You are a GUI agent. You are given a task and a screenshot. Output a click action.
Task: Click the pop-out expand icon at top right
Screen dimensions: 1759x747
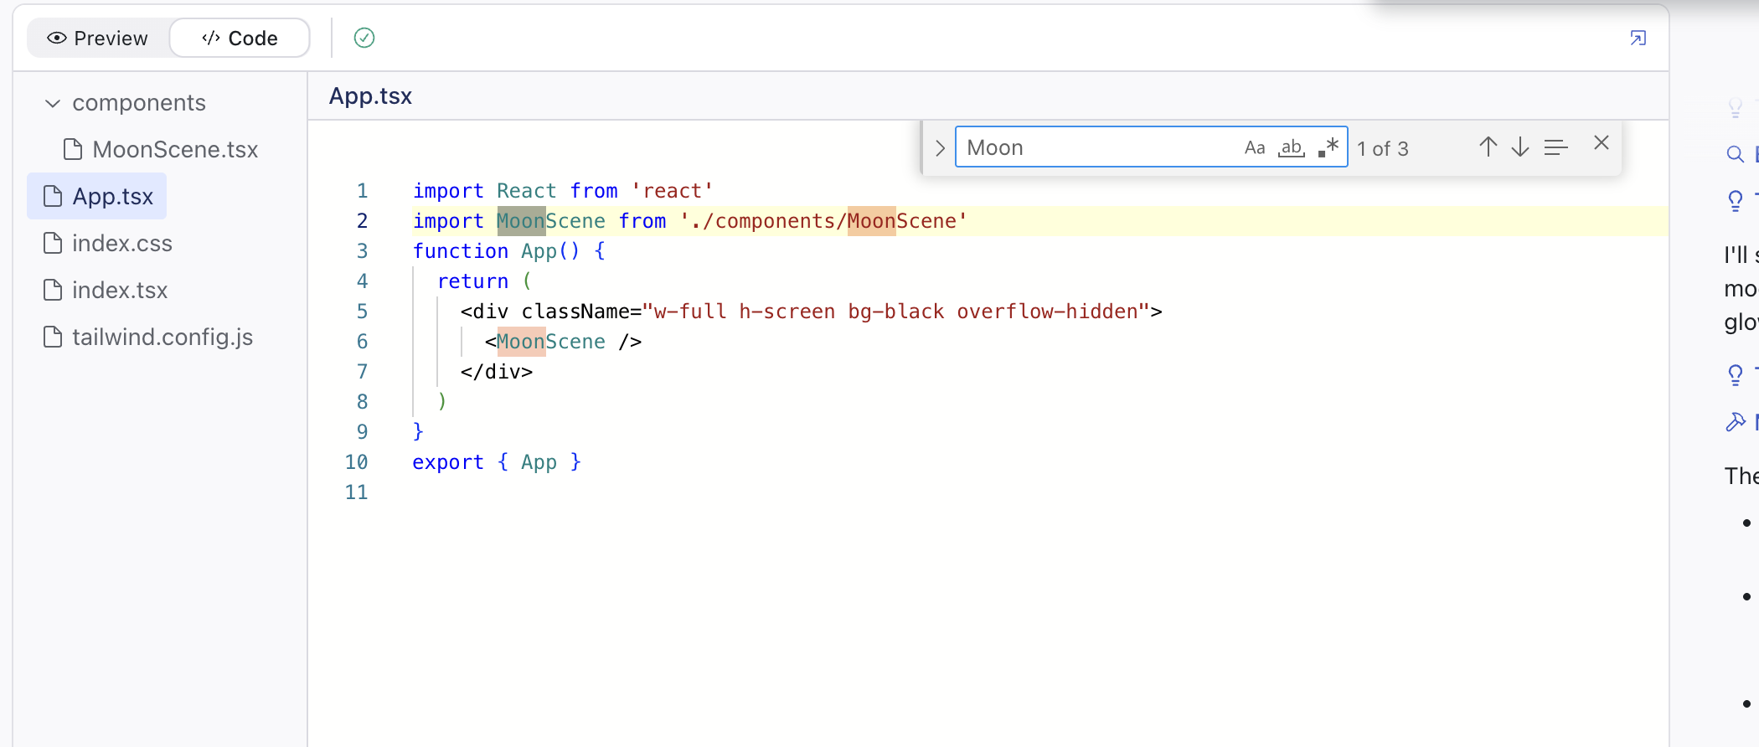tap(1638, 38)
